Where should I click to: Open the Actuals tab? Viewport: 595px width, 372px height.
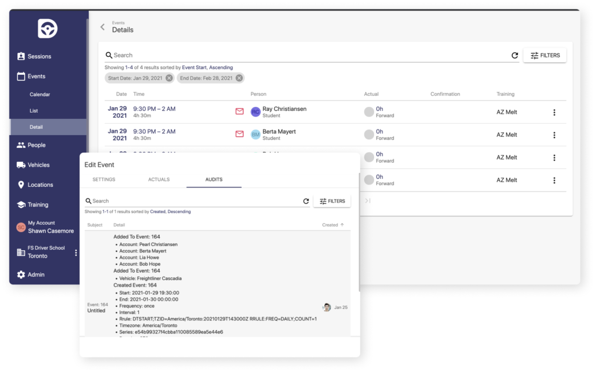159,179
